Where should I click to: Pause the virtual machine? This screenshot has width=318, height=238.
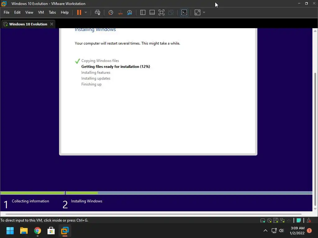point(79,12)
